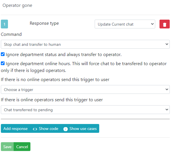Open the Choose a trigger dropdown
The width and height of the screenshot is (172, 153).
pyautogui.click(x=85, y=90)
